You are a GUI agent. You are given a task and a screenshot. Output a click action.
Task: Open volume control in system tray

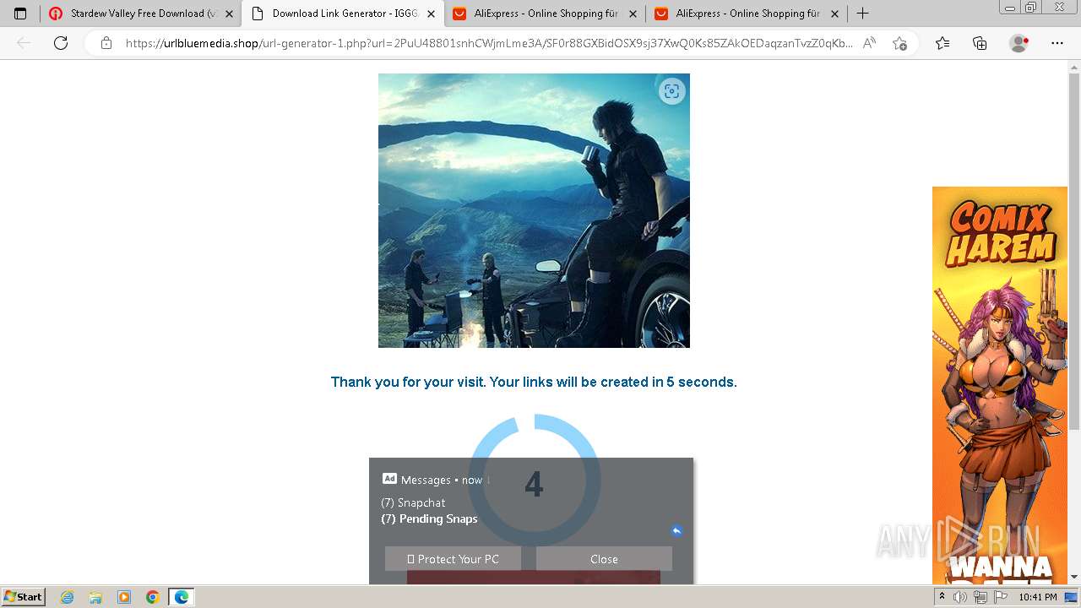(x=960, y=597)
